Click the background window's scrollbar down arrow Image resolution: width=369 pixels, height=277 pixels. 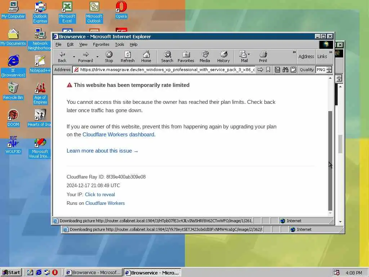340,222
